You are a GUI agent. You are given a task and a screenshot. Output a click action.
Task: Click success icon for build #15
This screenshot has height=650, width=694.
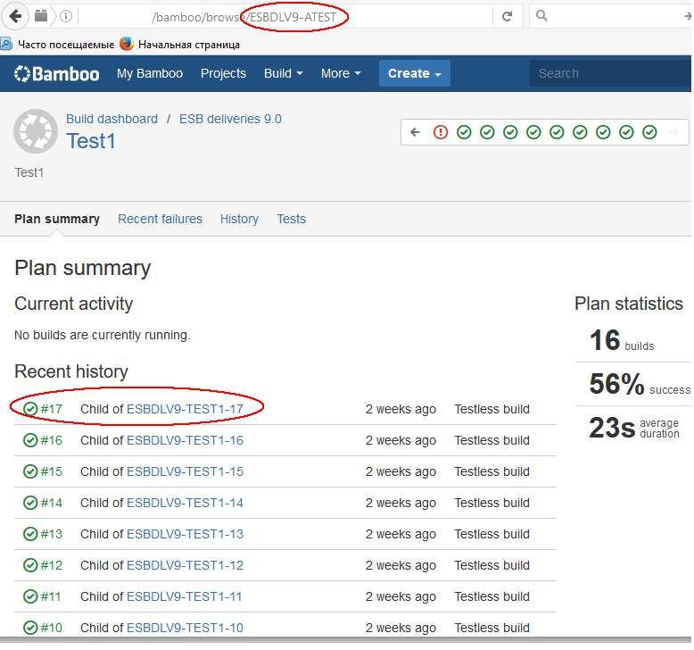click(x=30, y=471)
